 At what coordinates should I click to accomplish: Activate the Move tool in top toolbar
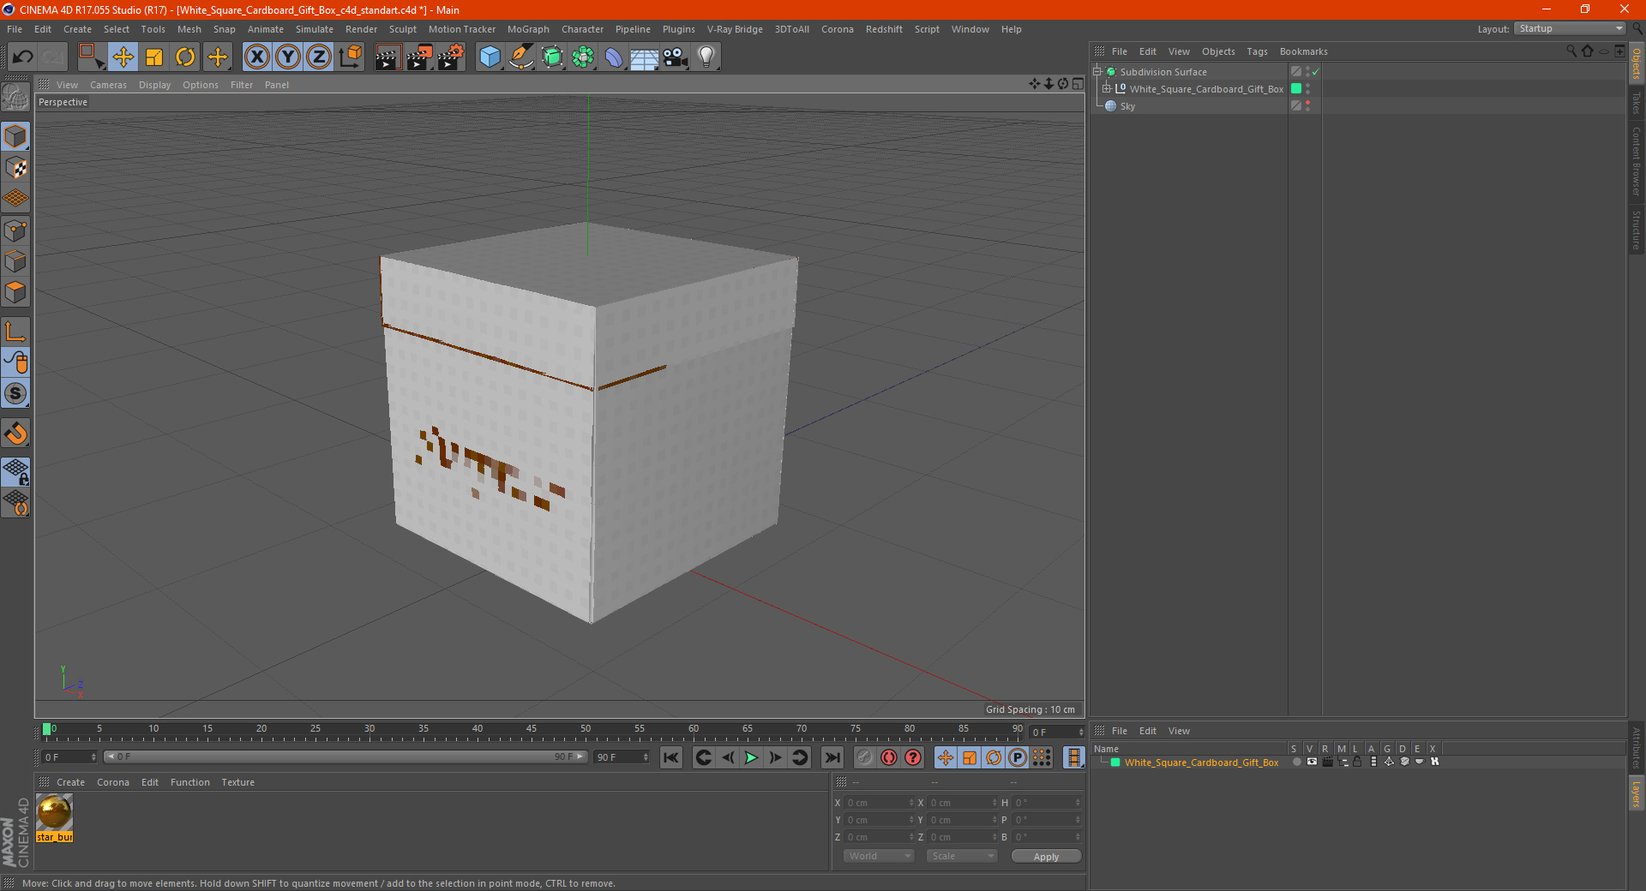tap(123, 57)
